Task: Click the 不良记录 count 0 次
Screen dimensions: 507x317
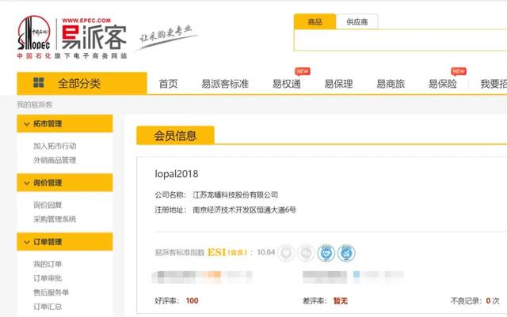Action: tap(493, 301)
